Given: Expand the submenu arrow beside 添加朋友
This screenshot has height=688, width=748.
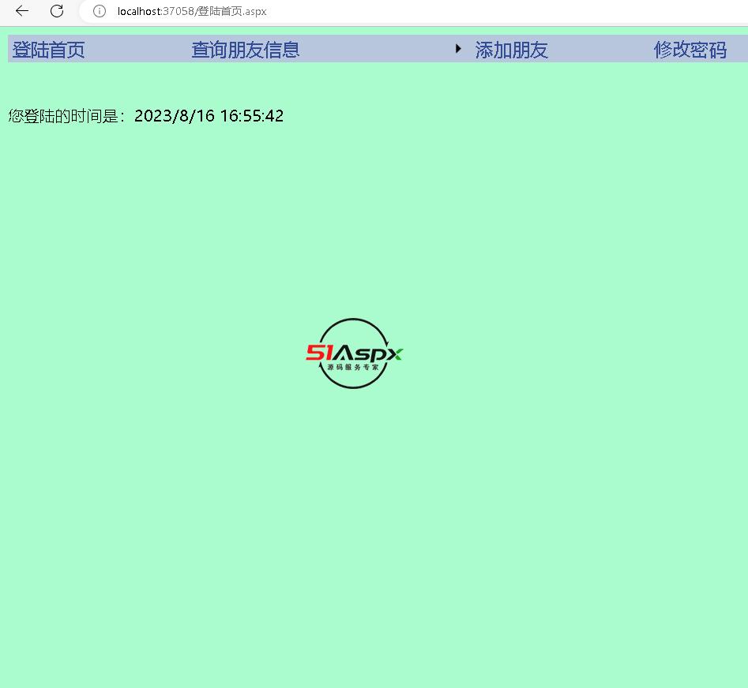Looking at the screenshot, I should click(x=458, y=49).
